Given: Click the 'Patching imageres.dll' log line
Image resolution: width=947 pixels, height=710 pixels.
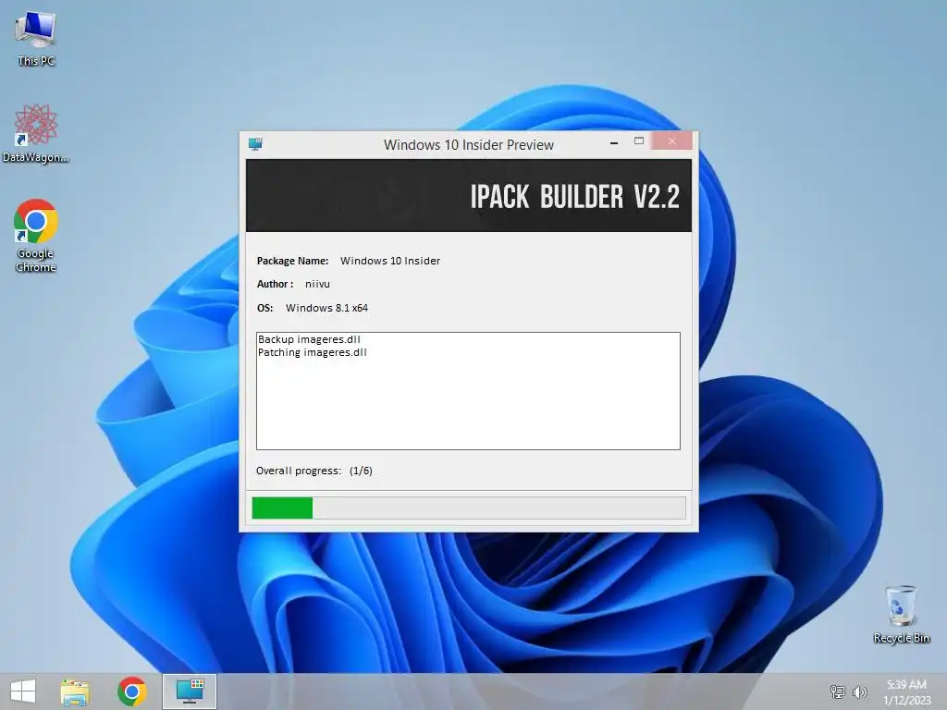Looking at the screenshot, I should tap(313, 352).
